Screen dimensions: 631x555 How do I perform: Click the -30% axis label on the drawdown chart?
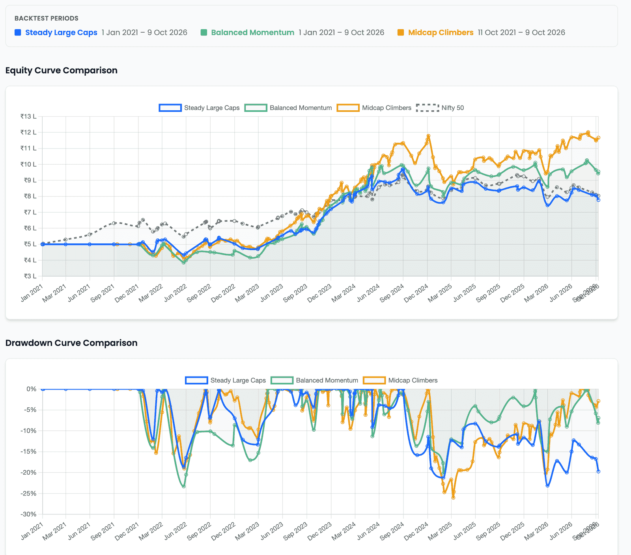(28, 514)
